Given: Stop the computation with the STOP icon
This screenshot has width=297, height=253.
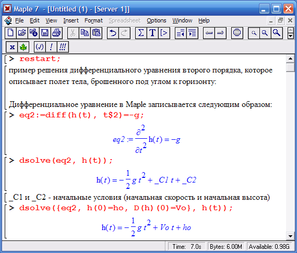Looking at the screenshot, I should [237, 33].
